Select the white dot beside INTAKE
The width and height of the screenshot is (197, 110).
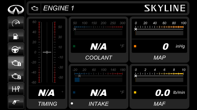pyautogui.click(x=72, y=103)
